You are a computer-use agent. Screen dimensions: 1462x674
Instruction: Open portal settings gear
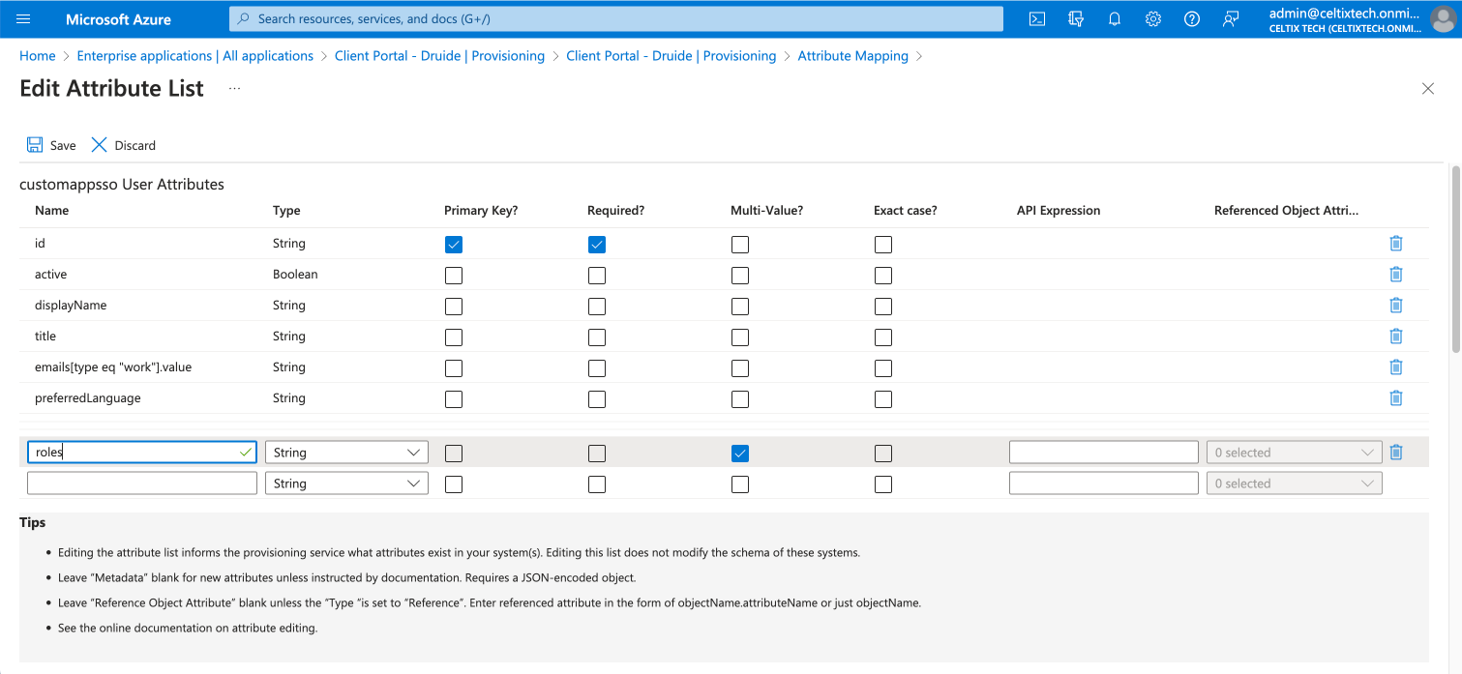point(1152,19)
